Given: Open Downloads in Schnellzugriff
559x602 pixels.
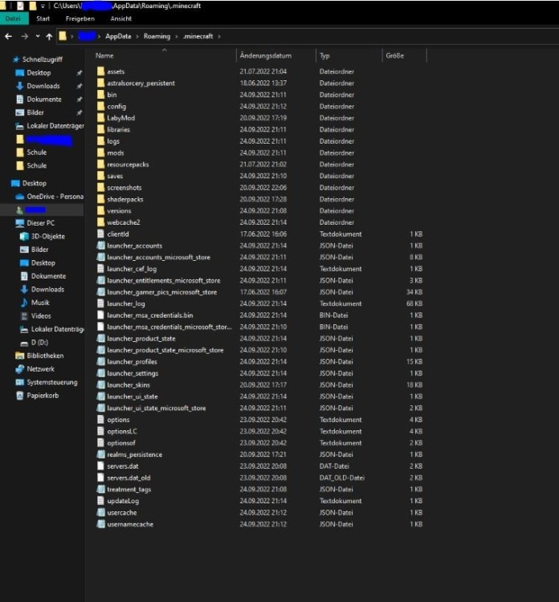Looking at the screenshot, I should [x=43, y=86].
